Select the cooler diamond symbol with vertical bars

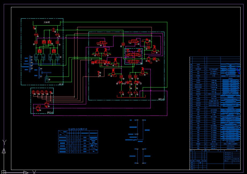(53, 30)
